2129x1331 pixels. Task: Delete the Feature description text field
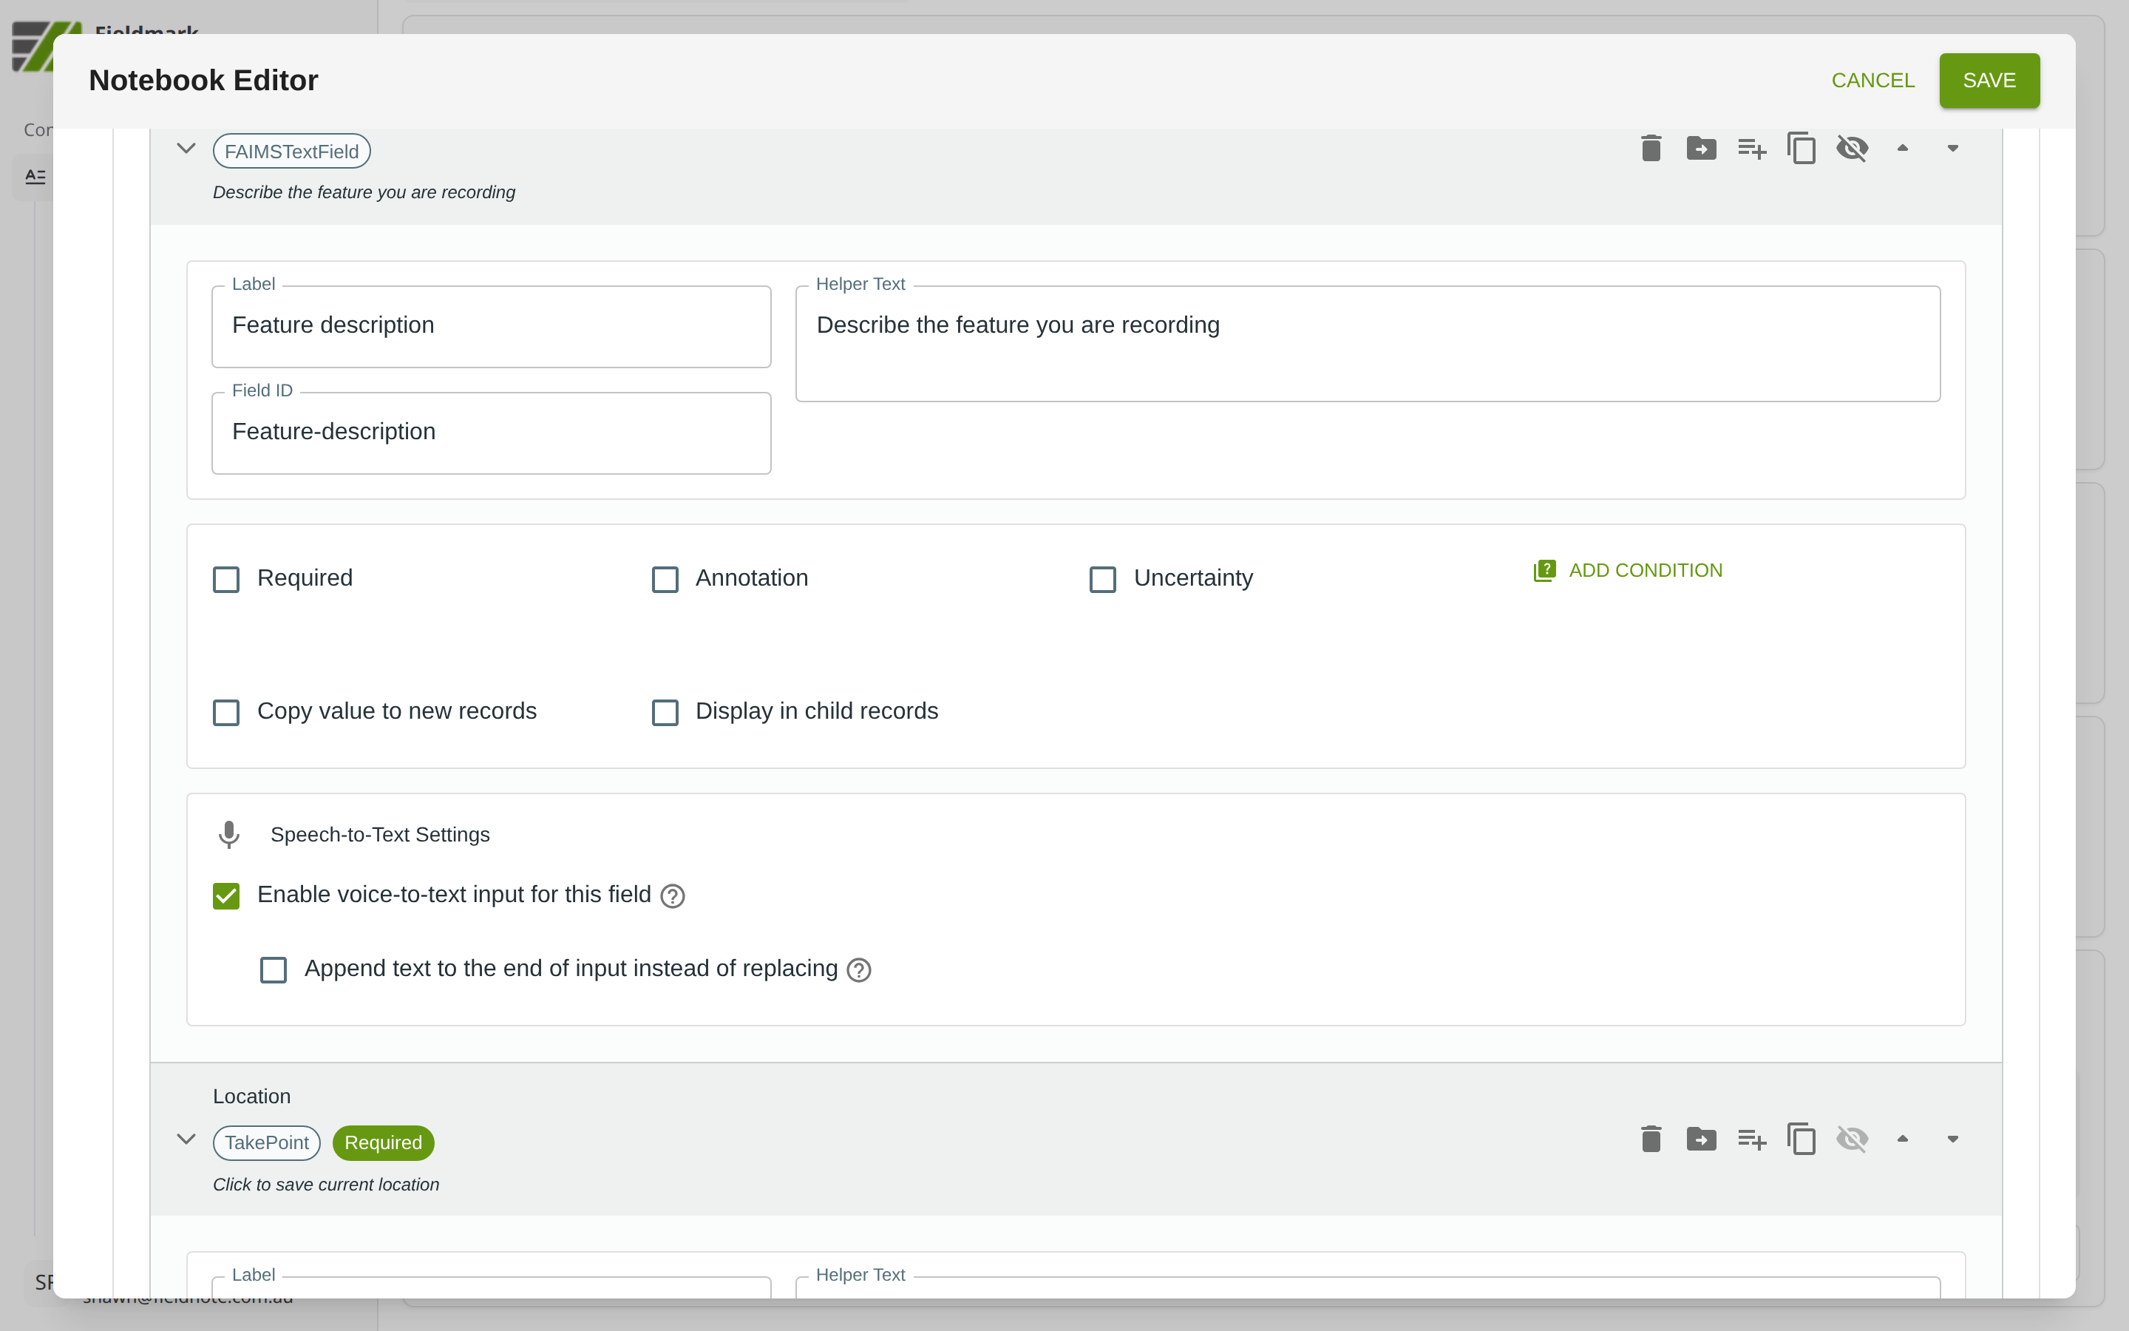(x=1651, y=149)
